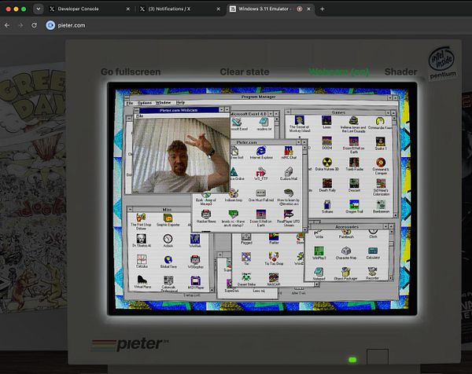
Task: Open Object Packager icon
Action: 346,274
